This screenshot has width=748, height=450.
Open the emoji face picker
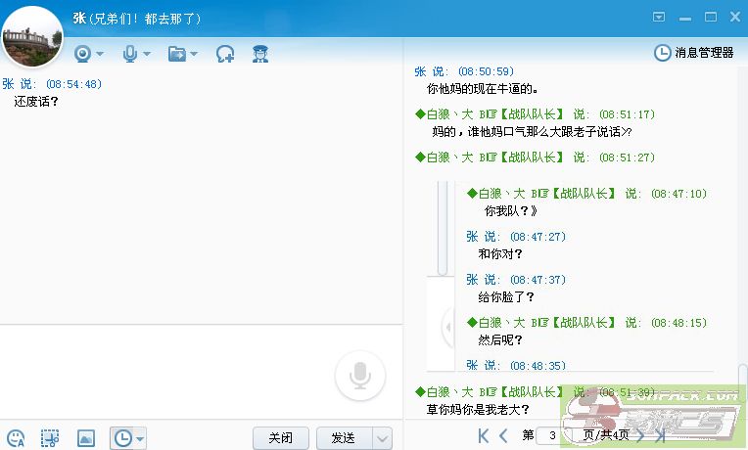(16, 438)
